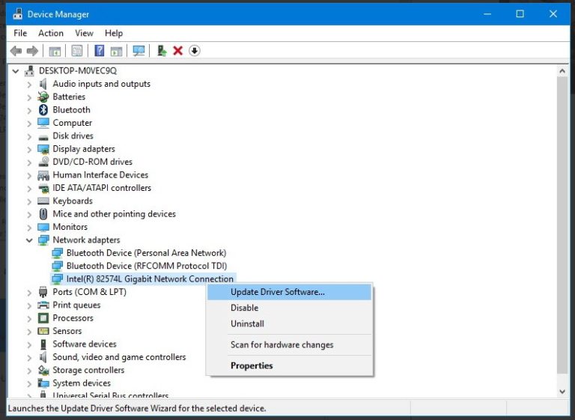The height and width of the screenshot is (420, 575).
Task: Click the Disk drives icon
Action: click(x=43, y=137)
